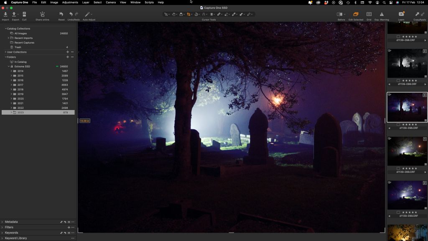Enable the Exposure Warning overlay
This screenshot has height=241, width=428.
tap(382, 16)
